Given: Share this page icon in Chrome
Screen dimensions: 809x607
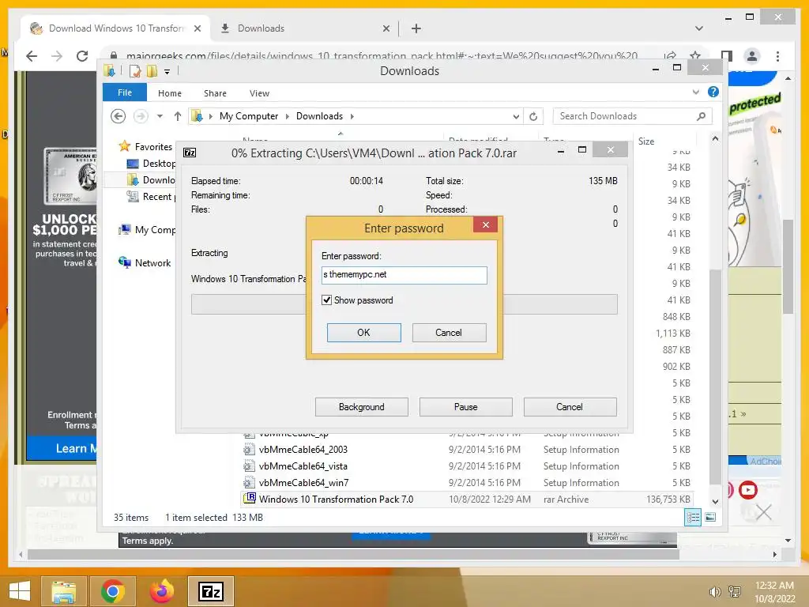Looking at the screenshot, I should [x=670, y=56].
